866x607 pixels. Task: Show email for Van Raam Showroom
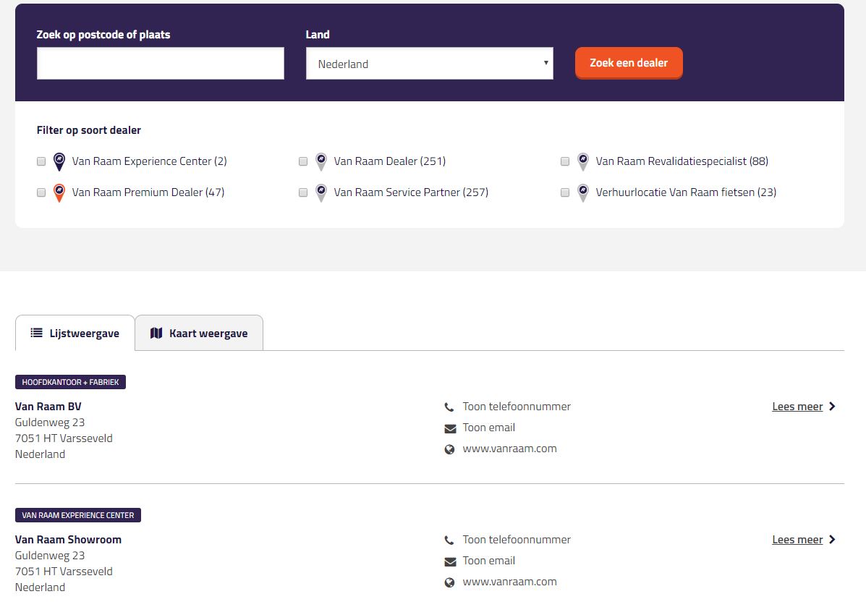[x=489, y=561]
